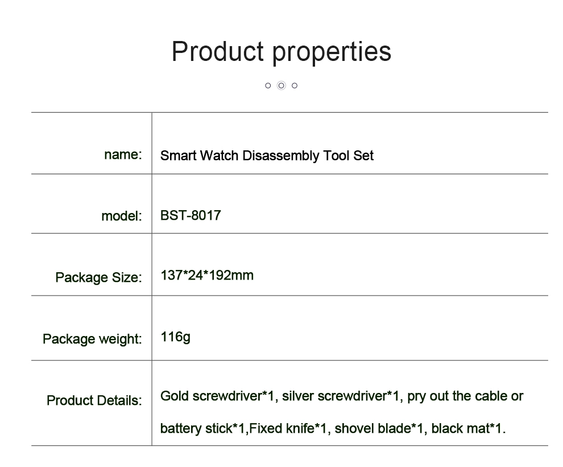The width and height of the screenshot is (563, 467).
Task: Click 'pry out the cable or' text
Action: pyautogui.click(x=465, y=396)
